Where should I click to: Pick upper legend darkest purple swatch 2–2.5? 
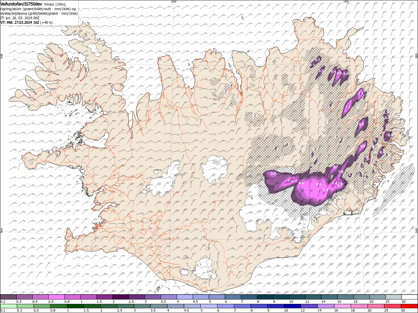click(121, 297)
